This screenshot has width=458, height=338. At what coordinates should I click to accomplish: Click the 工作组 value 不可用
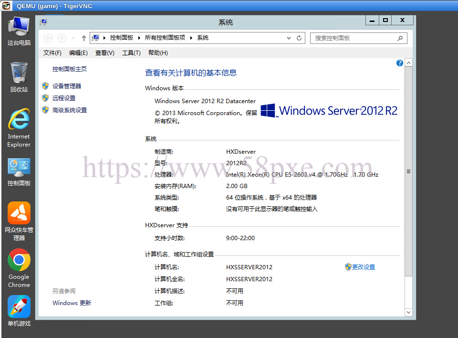(x=235, y=303)
